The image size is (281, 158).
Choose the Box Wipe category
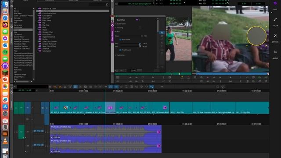click(x=18, y=13)
